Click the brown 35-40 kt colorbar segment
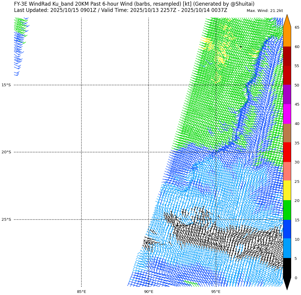Screen dimensions: 301x295 [287, 133]
